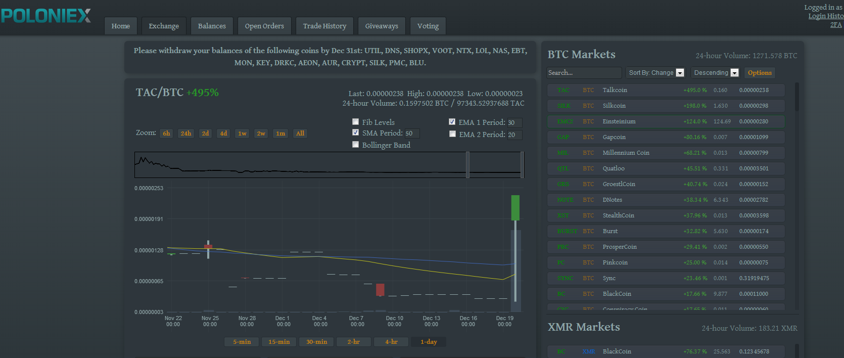Set chart zoom to 1w
844x358 pixels.
coord(242,133)
